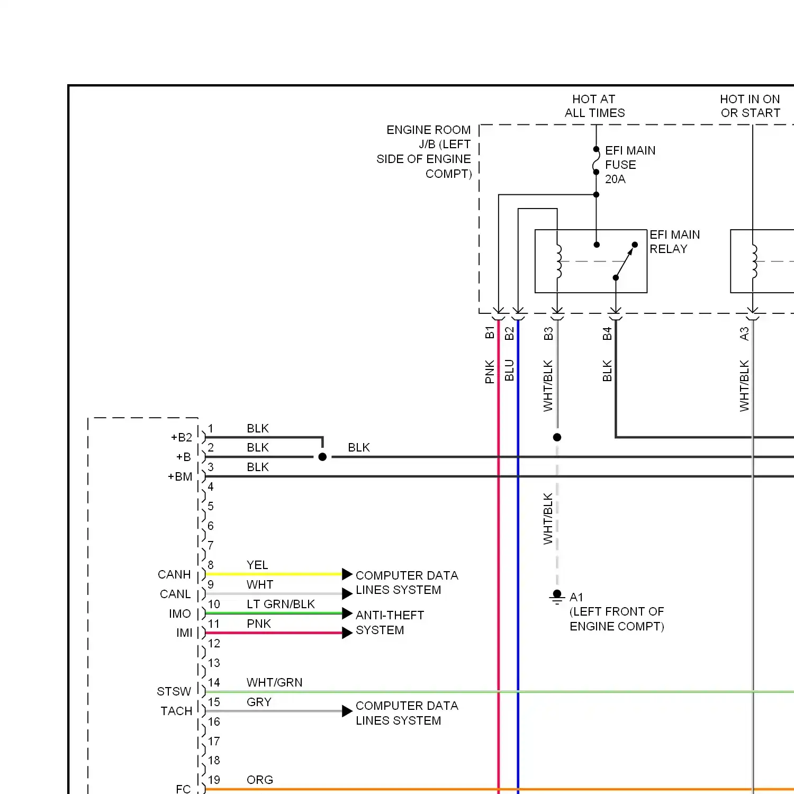Click the splice dot joining pin 1 and 2

(x=322, y=457)
